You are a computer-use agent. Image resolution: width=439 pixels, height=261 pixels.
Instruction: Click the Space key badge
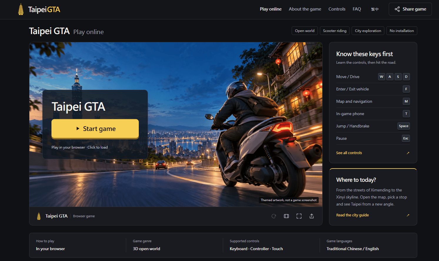click(403, 126)
